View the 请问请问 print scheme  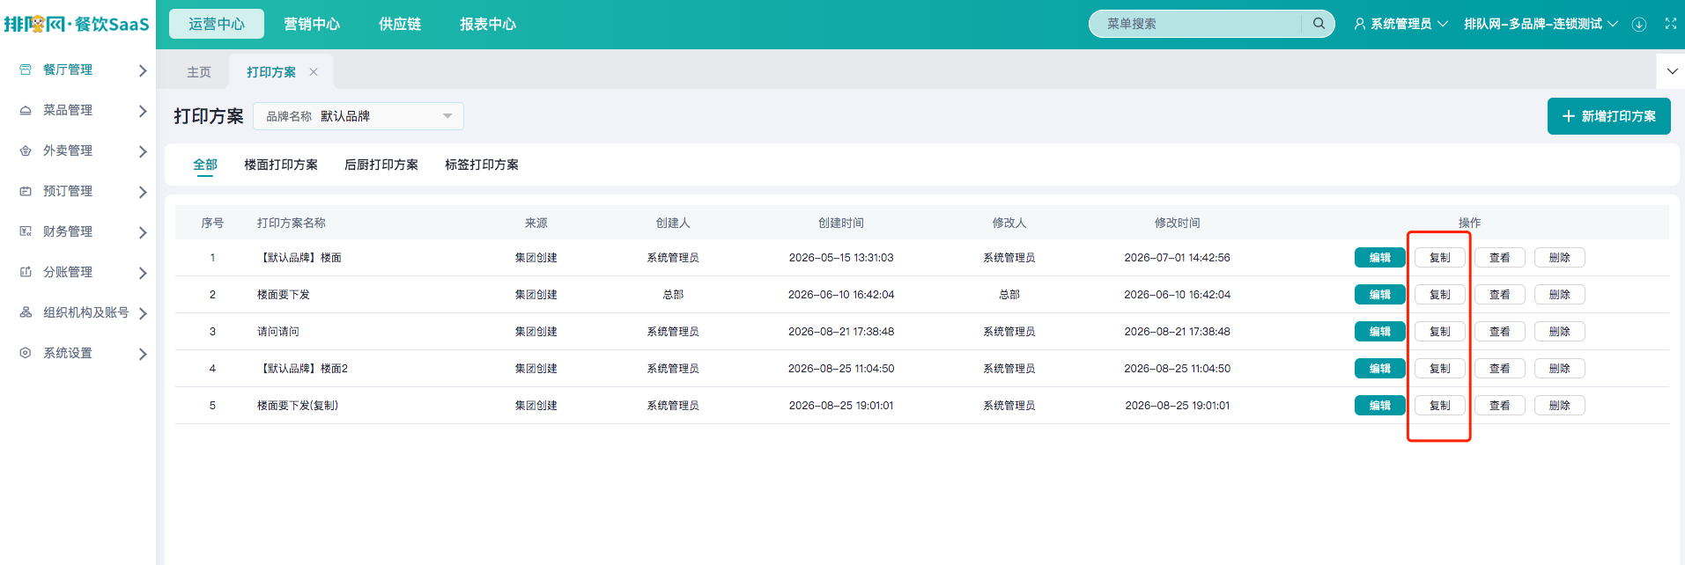pyautogui.click(x=1500, y=332)
